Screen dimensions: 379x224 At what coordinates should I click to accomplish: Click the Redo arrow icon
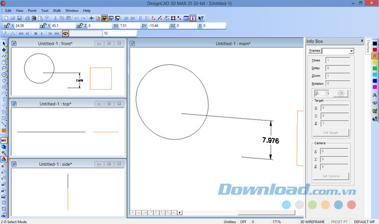[83, 18]
